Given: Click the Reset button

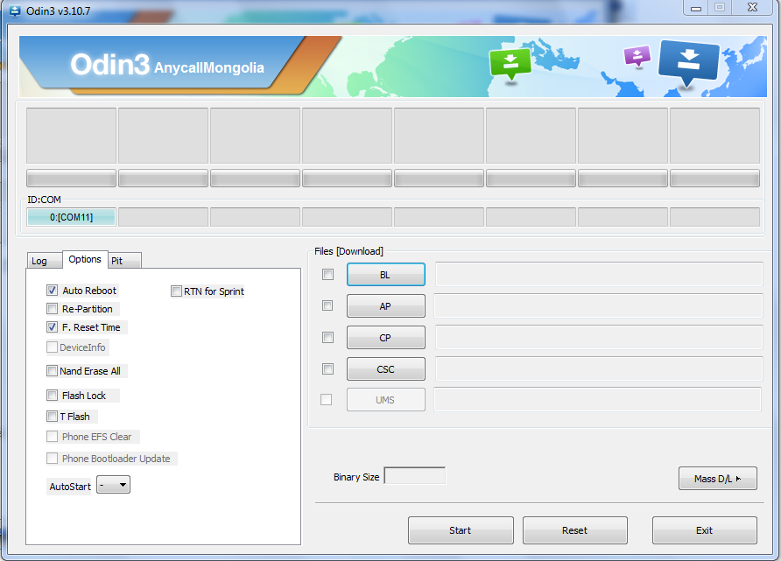Looking at the screenshot, I should tap(575, 530).
